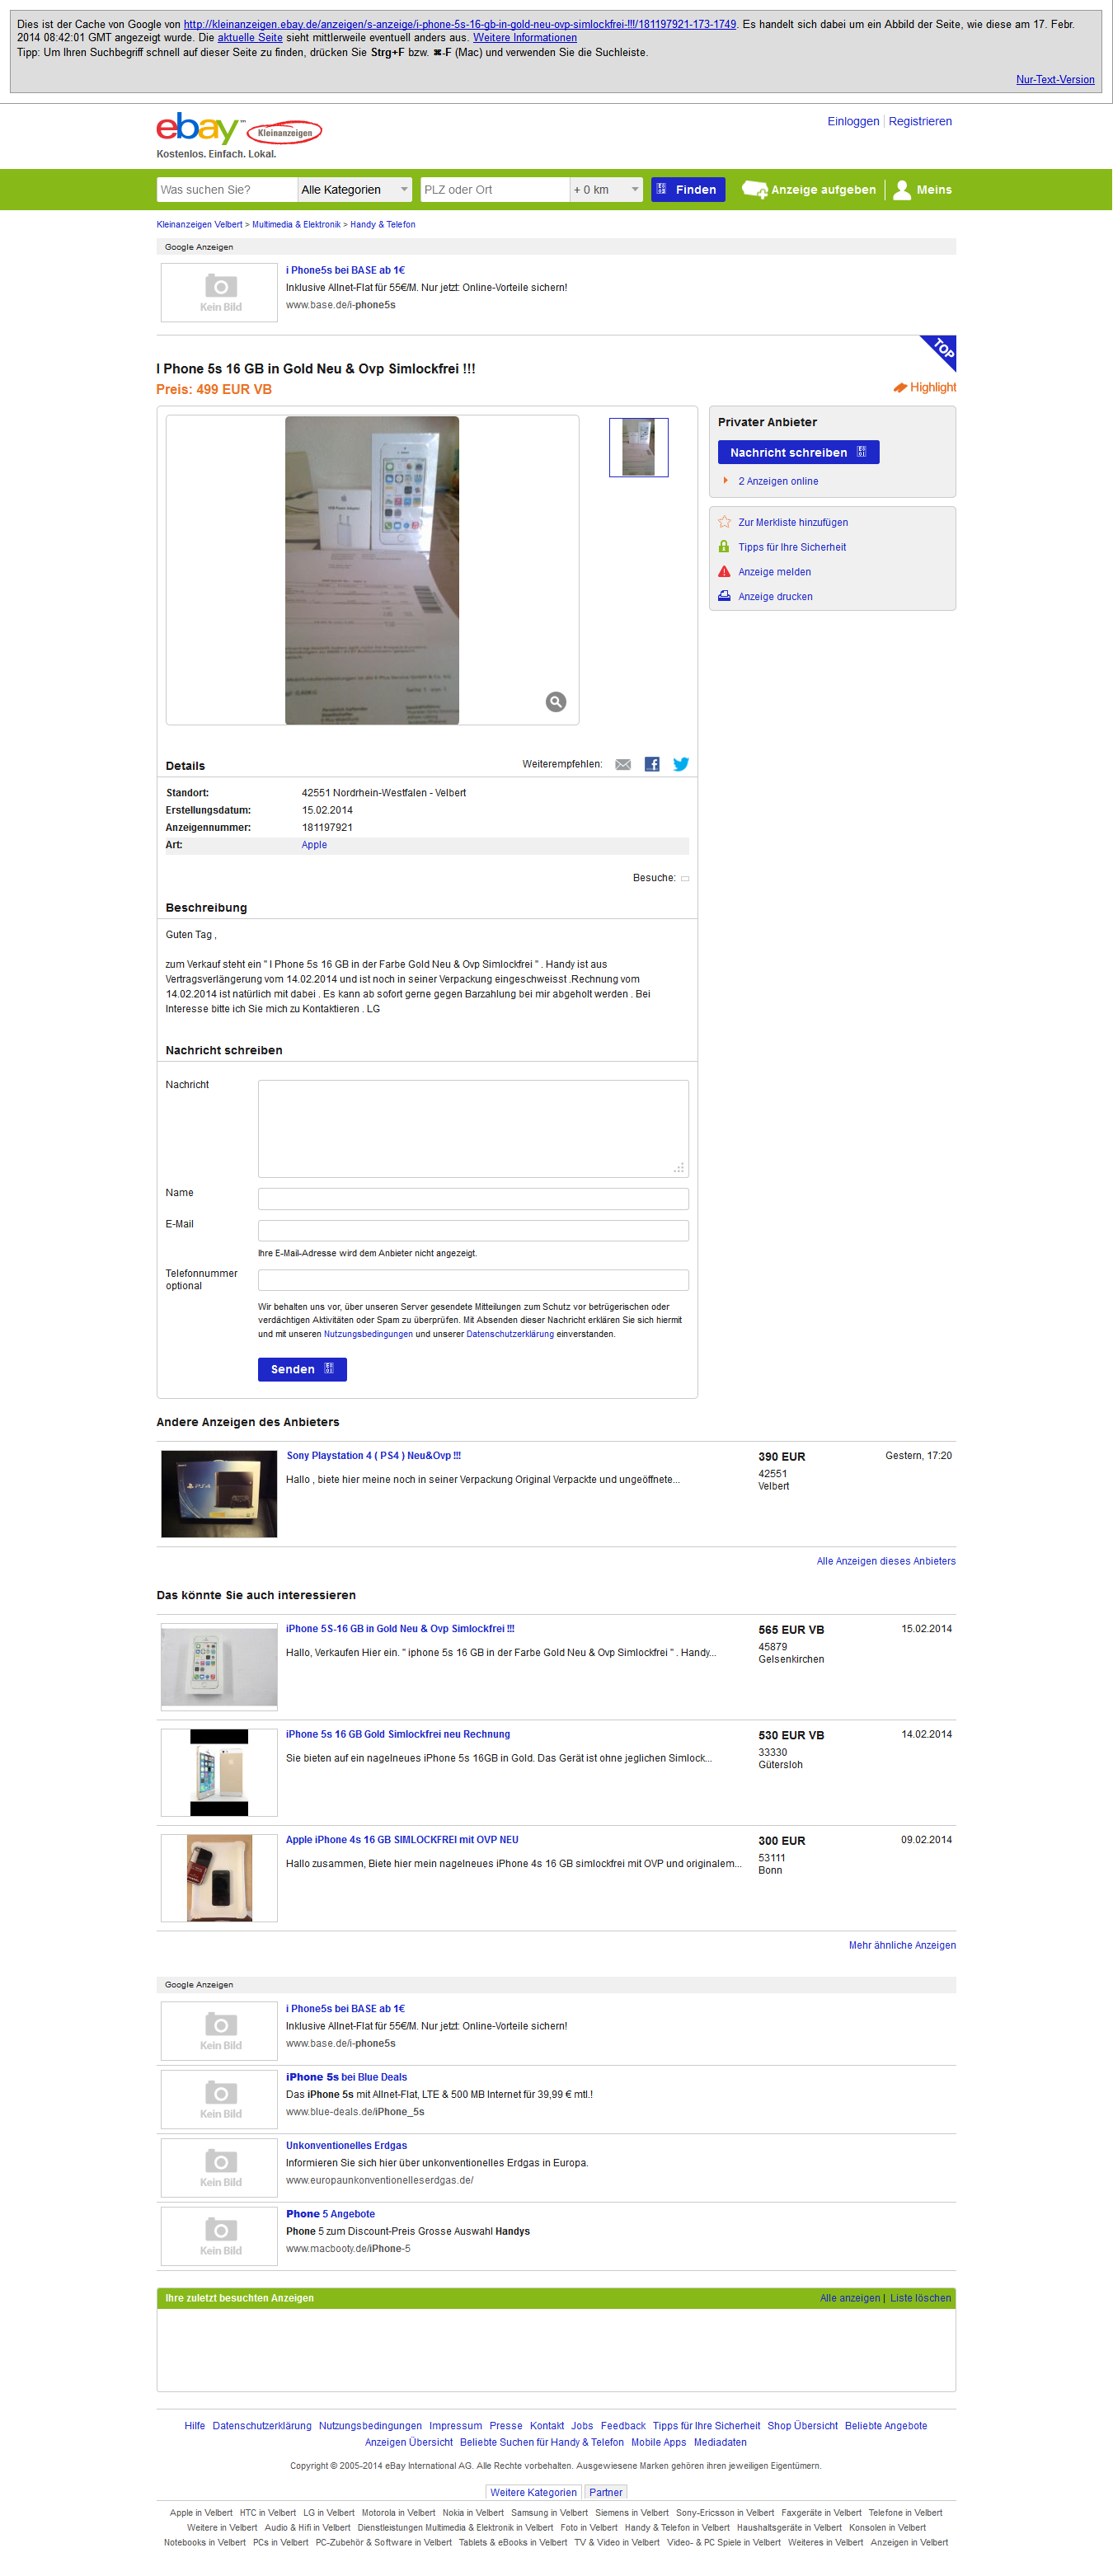Click the Einloggen link
The height and width of the screenshot is (2576, 1113).
tap(853, 121)
